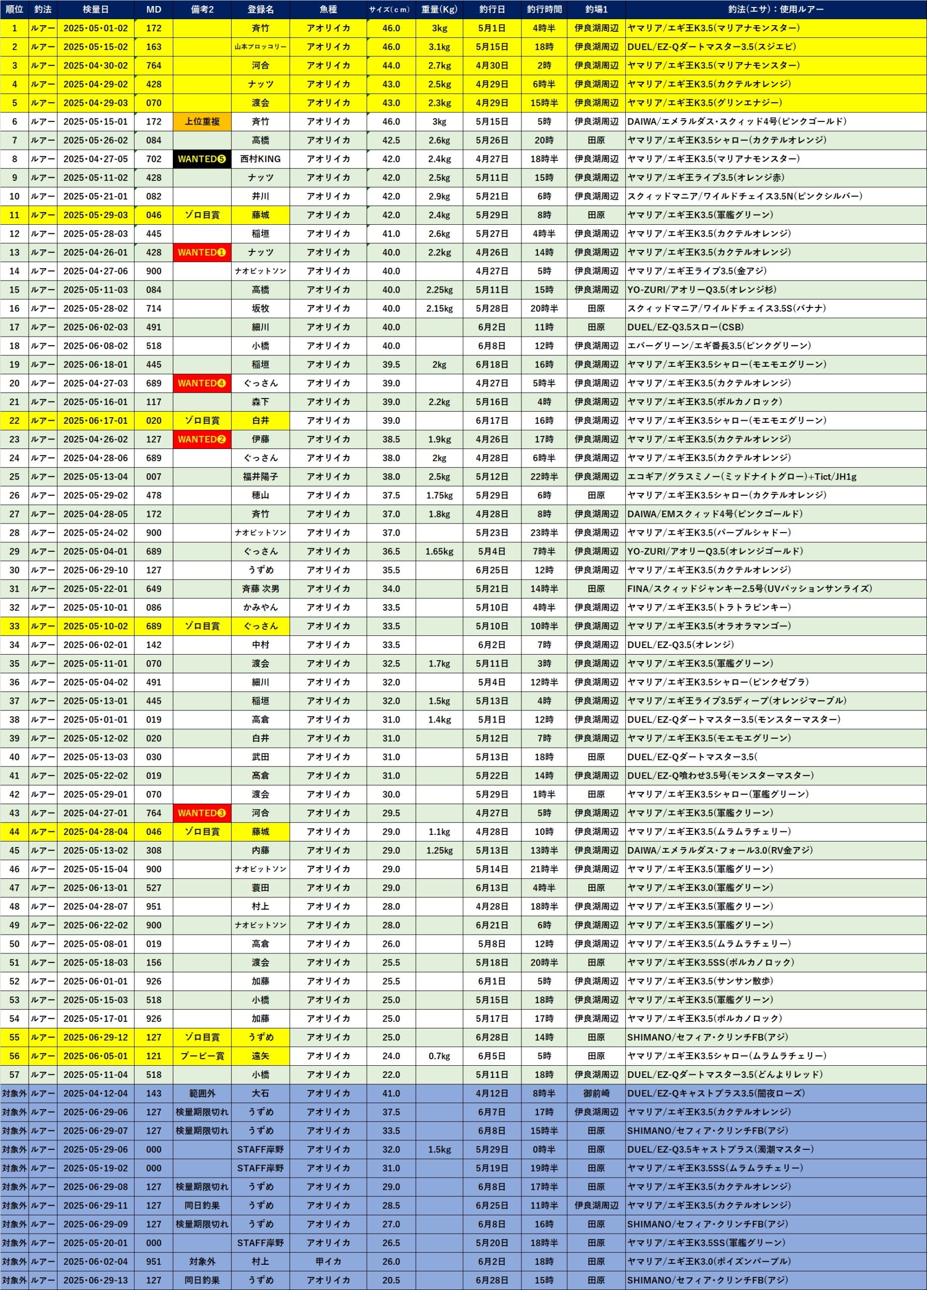Image resolution: width=927 pixels, height=1290 pixels.
Task: Click weigh-in date 2025·06·29-13
Action: pos(96,1280)
